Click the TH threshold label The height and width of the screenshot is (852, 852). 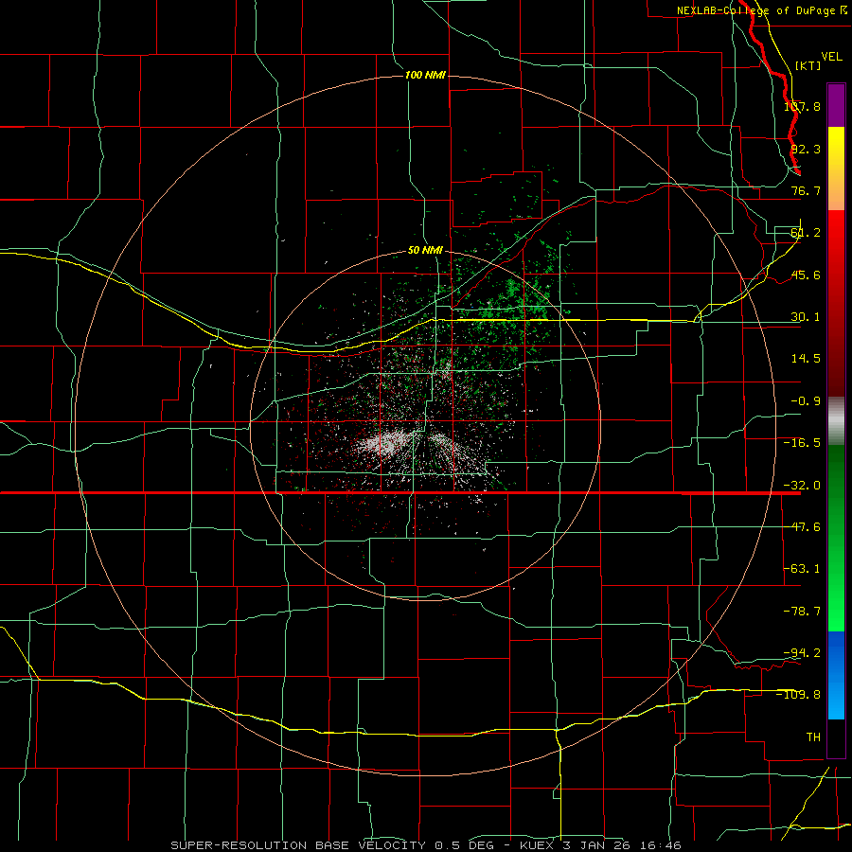pos(813,737)
